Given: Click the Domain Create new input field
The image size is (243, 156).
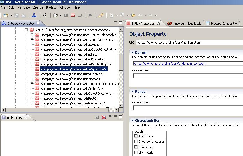Looking at the screenshot, I should click(188, 76).
